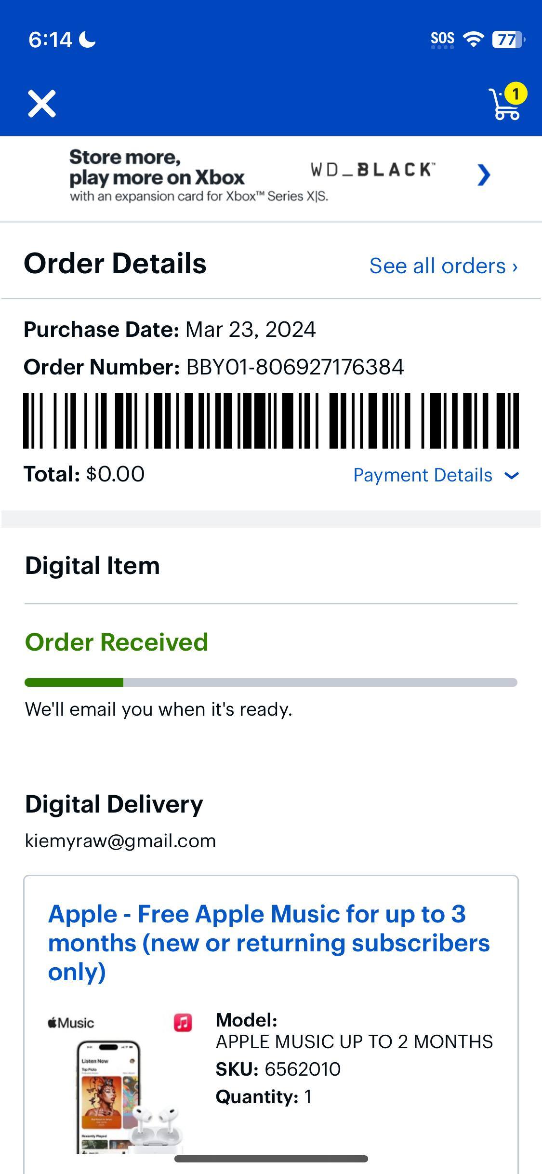
Task: Tap the WD_BLACK logo
Action: 372,170
